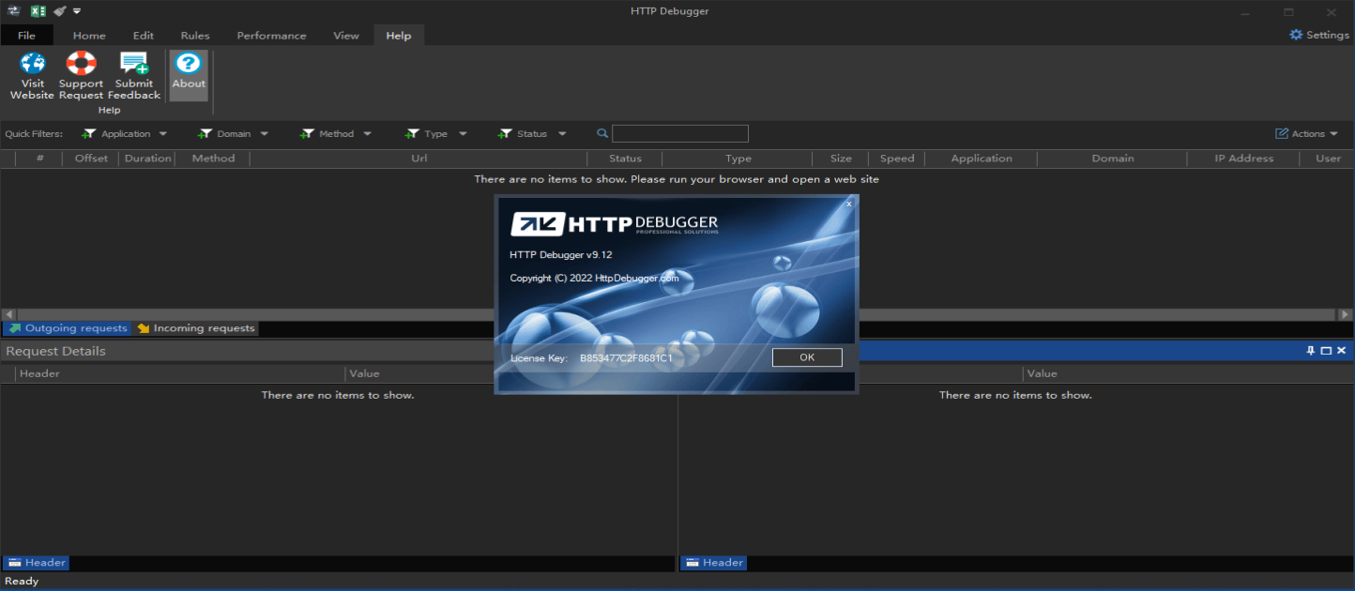Image resolution: width=1355 pixels, height=591 pixels.
Task: Click the About question mark icon
Action: coord(189,64)
